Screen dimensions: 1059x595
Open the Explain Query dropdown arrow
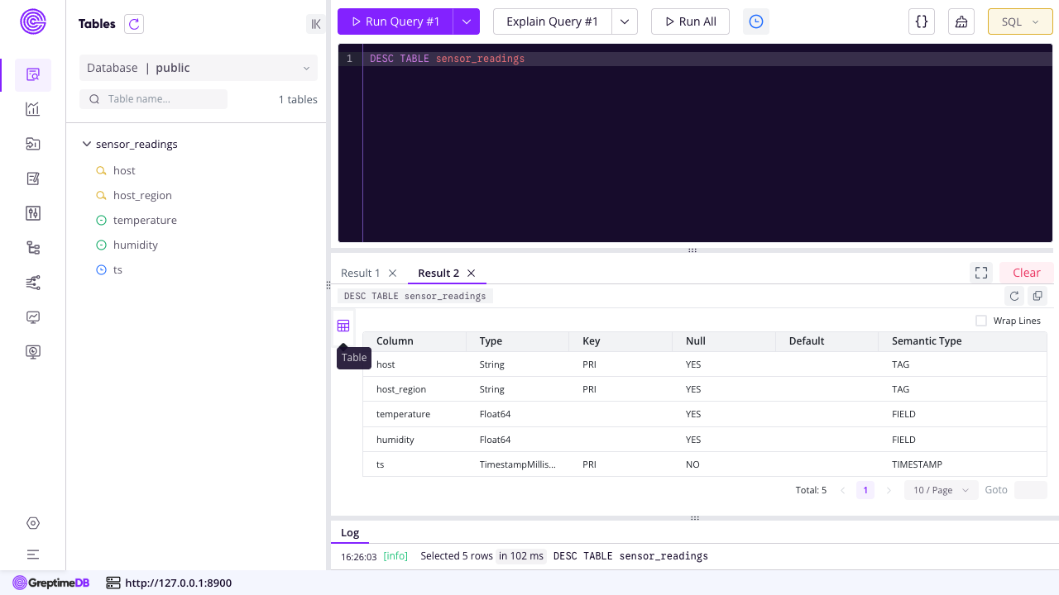coord(625,21)
